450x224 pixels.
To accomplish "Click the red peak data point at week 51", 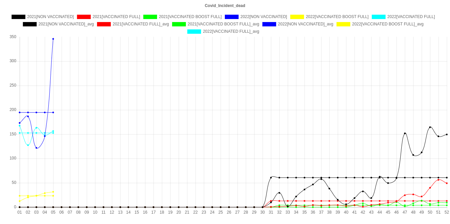I will click(438, 180).
